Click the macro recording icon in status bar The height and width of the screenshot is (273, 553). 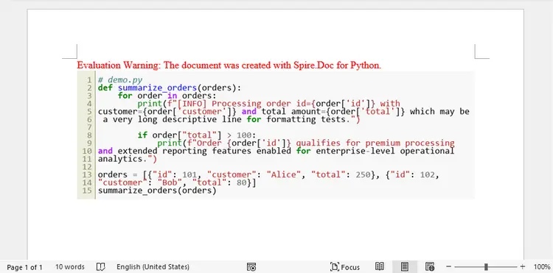click(251, 267)
